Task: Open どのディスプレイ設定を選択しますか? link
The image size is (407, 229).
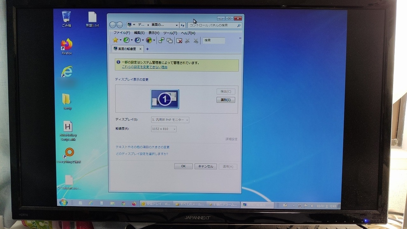Action: click(x=142, y=154)
